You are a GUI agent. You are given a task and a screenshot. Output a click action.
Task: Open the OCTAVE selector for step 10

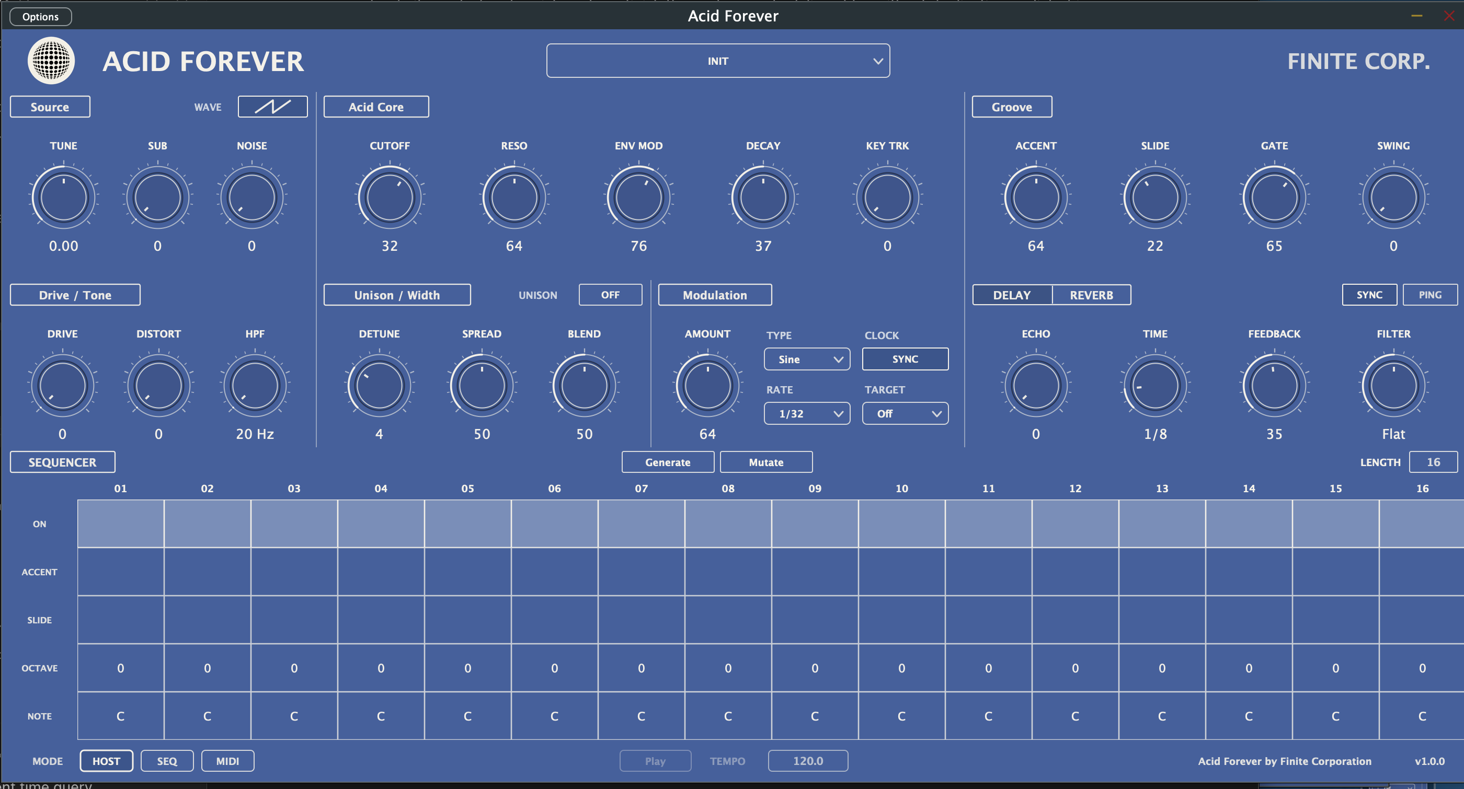coord(902,668)
